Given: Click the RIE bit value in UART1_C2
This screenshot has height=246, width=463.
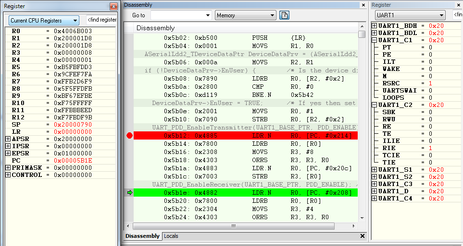Looking at the screenshot, I should pyautogui.click(x=430, y=148).
